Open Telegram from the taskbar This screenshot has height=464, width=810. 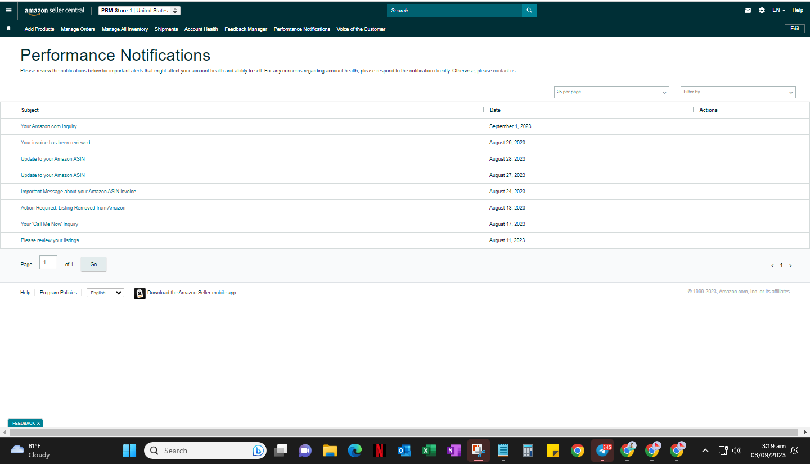pyautogui.click(x=602, y=451)
